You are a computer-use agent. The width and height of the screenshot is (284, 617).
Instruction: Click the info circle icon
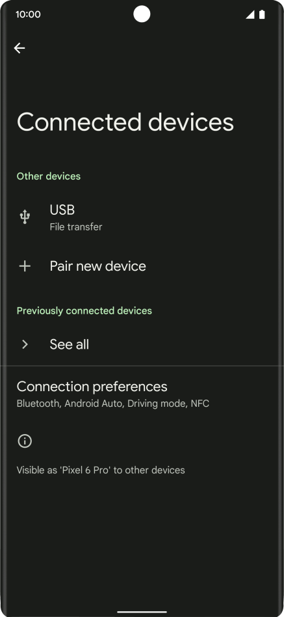tap(25, 441)
